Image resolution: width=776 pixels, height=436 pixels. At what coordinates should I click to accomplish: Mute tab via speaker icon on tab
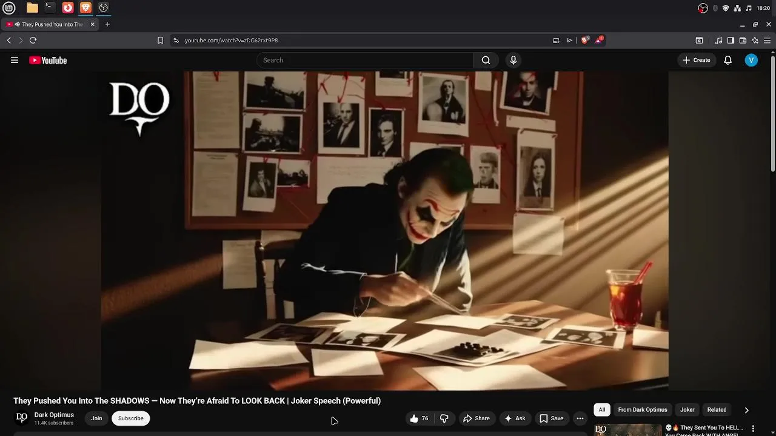pyautogui.click(x=17, y=24)
